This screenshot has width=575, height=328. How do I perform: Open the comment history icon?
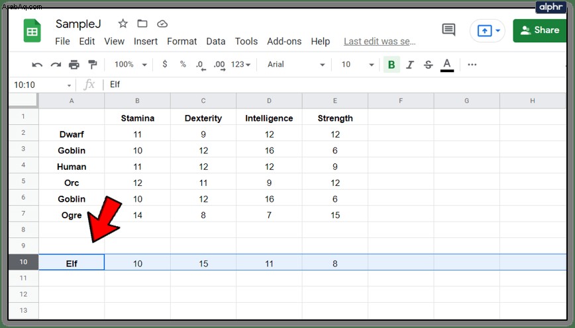(449, 30)
